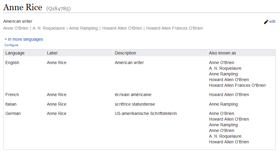
Task: Click the Q184785 item identifier
Action: point(58,8)
